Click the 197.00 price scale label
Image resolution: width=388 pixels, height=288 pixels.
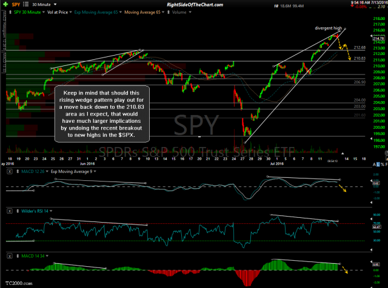(379, 146)
